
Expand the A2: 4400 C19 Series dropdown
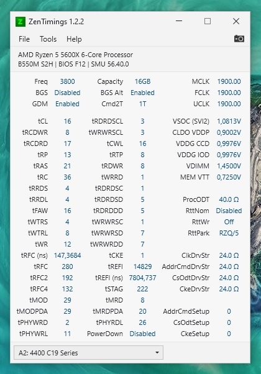point(88,352)
